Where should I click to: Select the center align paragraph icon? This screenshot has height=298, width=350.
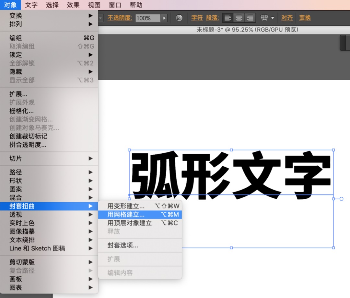tap(239, 17)
